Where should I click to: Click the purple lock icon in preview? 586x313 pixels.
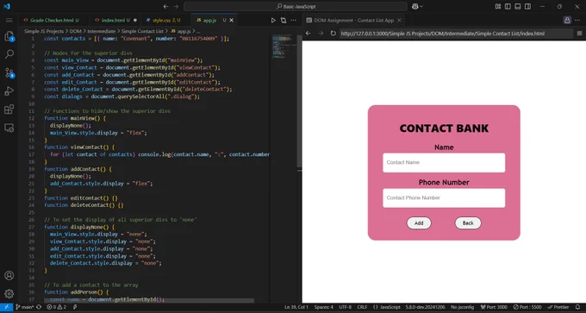[x=567, y=20]
